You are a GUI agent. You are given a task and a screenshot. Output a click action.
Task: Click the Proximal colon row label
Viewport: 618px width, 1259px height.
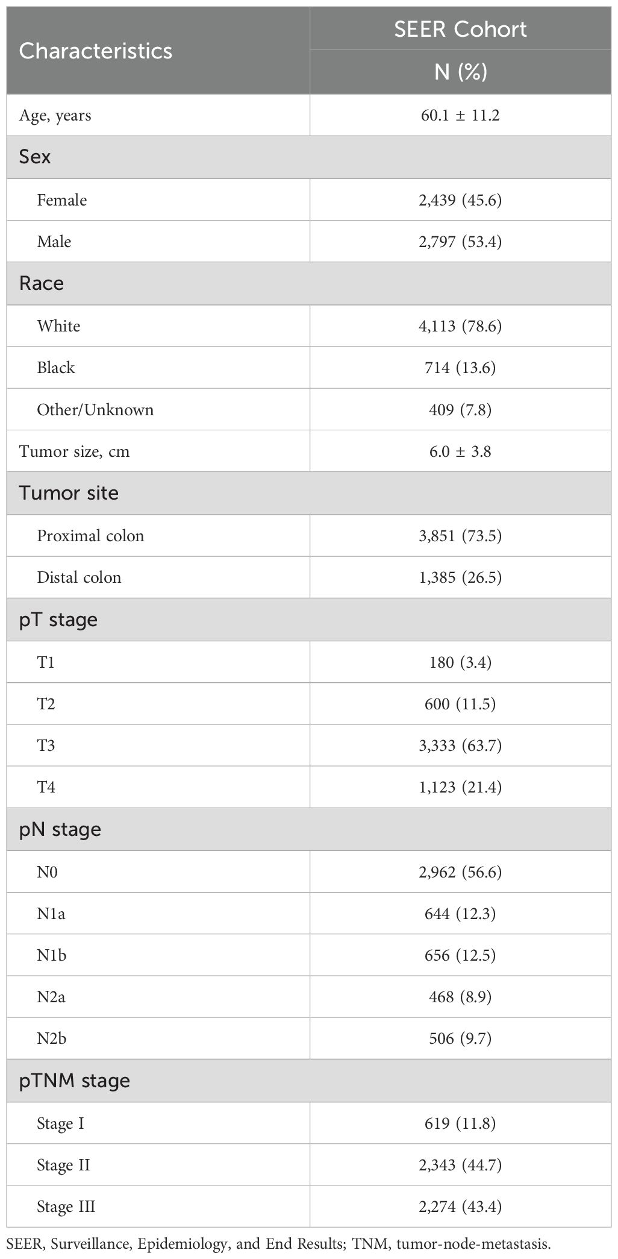(x=90, y=536)
